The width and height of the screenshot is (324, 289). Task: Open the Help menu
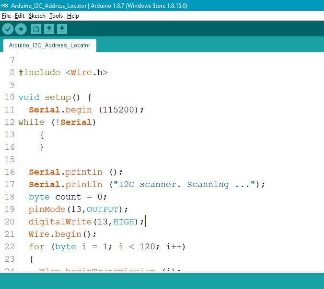point(73,16)
